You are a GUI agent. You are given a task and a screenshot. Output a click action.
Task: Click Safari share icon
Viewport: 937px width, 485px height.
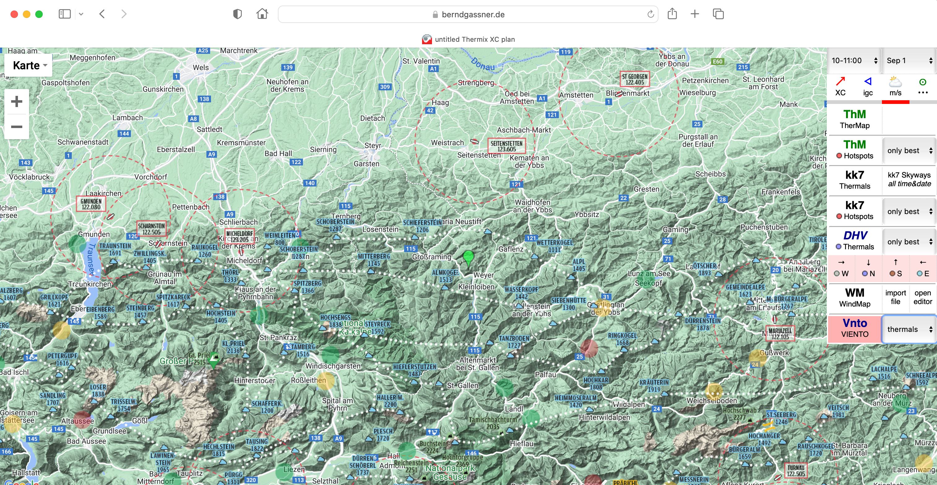click(672, 14)
